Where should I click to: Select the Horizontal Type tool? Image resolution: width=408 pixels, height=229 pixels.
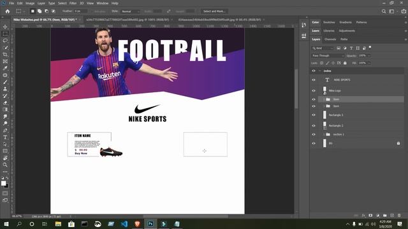tap(5, 137)
